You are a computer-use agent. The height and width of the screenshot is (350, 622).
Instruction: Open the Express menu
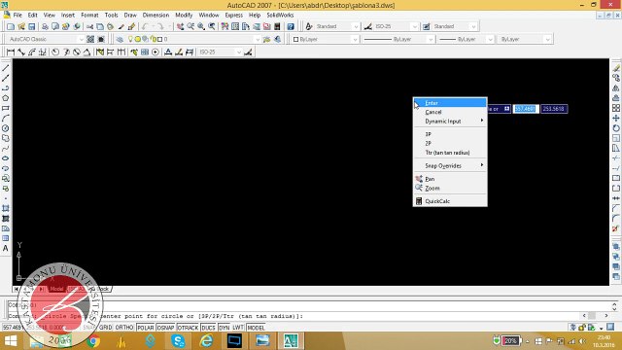coord(233,16)
